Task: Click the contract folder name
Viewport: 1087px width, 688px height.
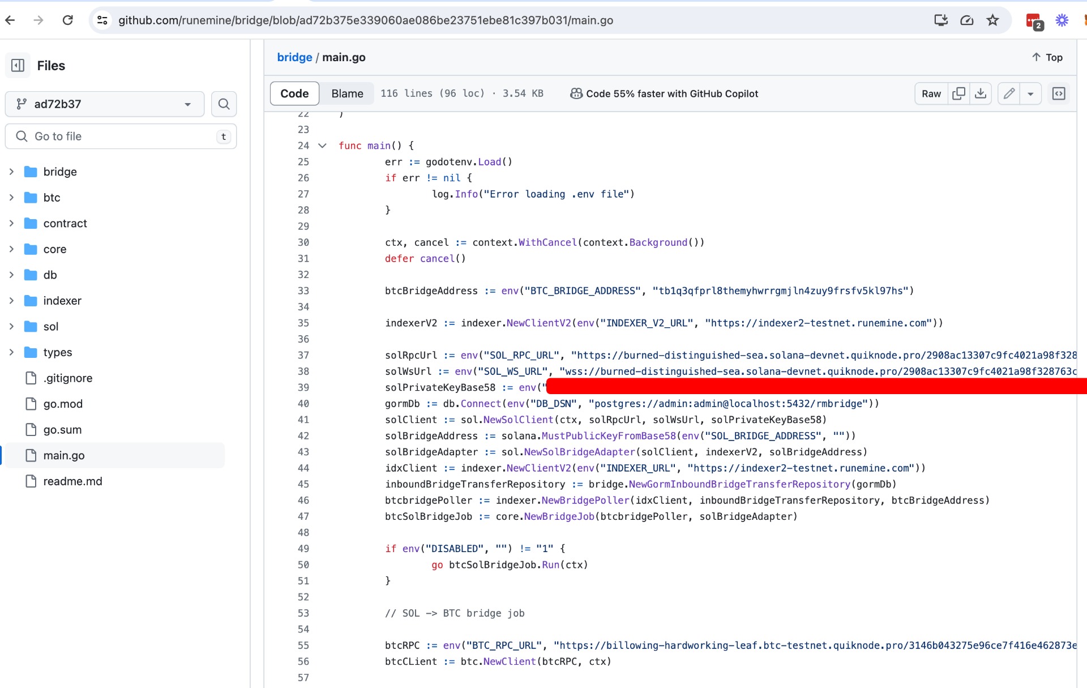Action: click(x=65, y=223)
